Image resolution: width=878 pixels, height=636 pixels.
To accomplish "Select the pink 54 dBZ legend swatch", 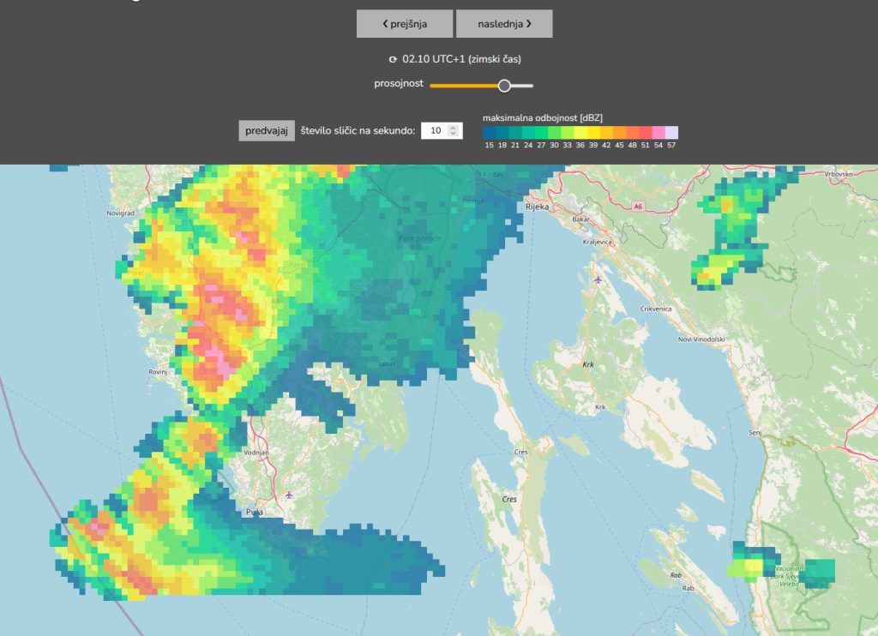I will tap(658, 132).
